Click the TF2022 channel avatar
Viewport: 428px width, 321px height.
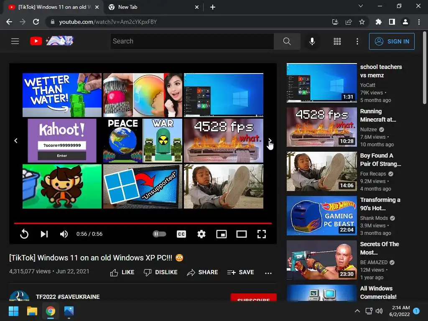(19, 296)
